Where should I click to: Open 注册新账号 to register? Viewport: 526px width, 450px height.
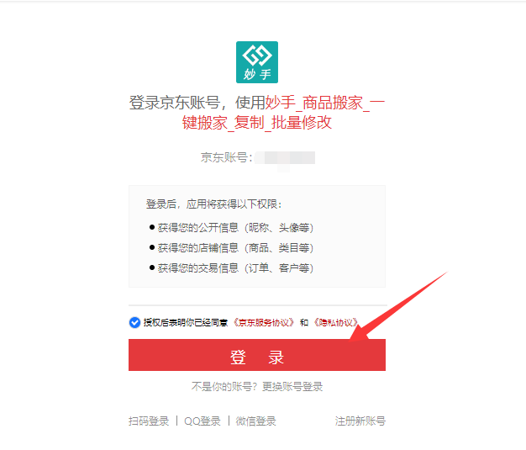click(x=360, y=421)
